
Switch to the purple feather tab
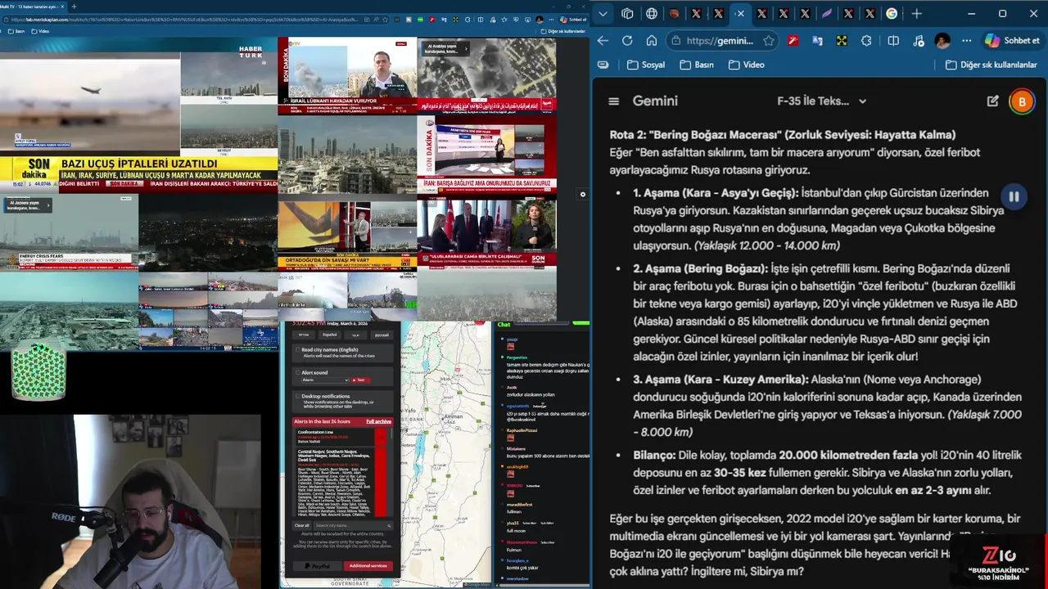click(826, 13)
